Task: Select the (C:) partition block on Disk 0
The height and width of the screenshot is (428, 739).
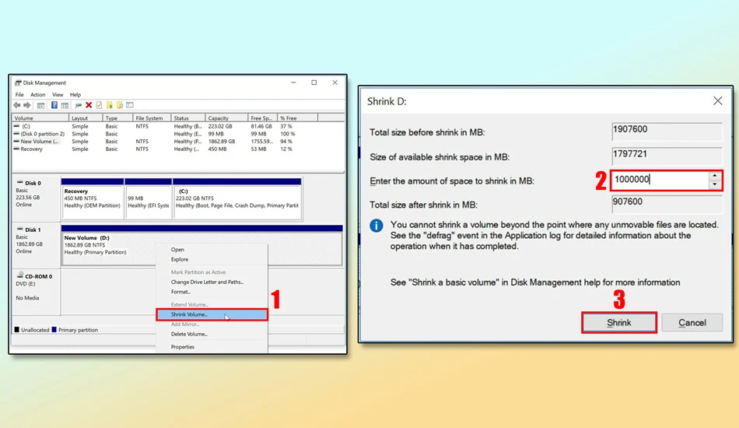Action: pos(237,202)
